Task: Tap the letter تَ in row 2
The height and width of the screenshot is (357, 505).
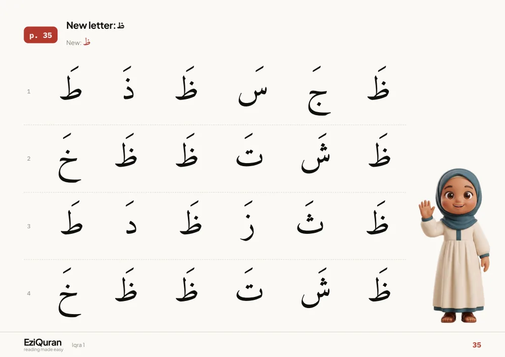Action: [x=249, y=150]
